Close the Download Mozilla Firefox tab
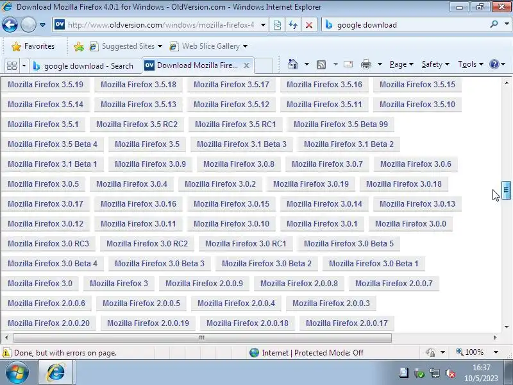This screenshot has height=385, width=513. pyautogui.click(x=246, y=65)
